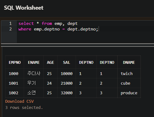This screenshot has height=117, width=154.
Task: Click inside the SQL editor input area
Action: pyautogui.click(x=85, y=32)
